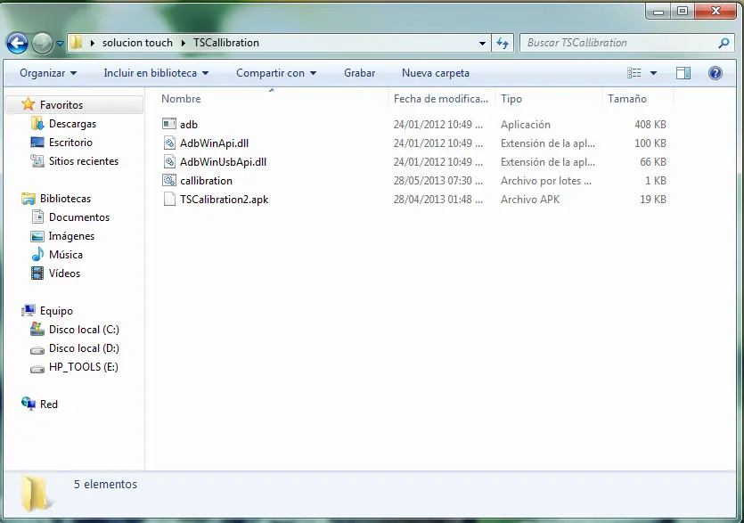Open Escritorio in the sidebar
This screenshot has width=744, height=523.
click(70, 143)
